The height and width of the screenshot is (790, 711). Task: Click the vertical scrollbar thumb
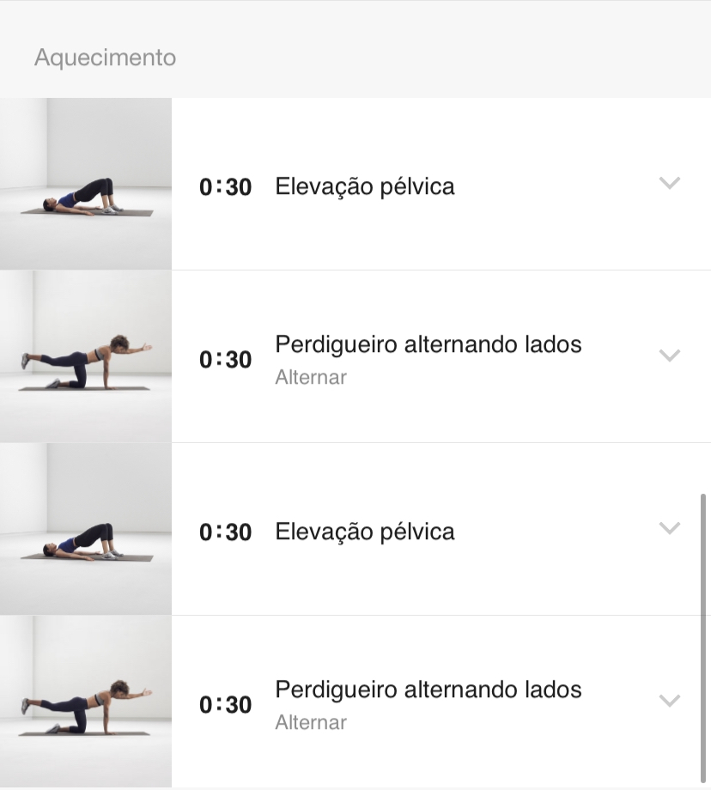pos(703,639)
